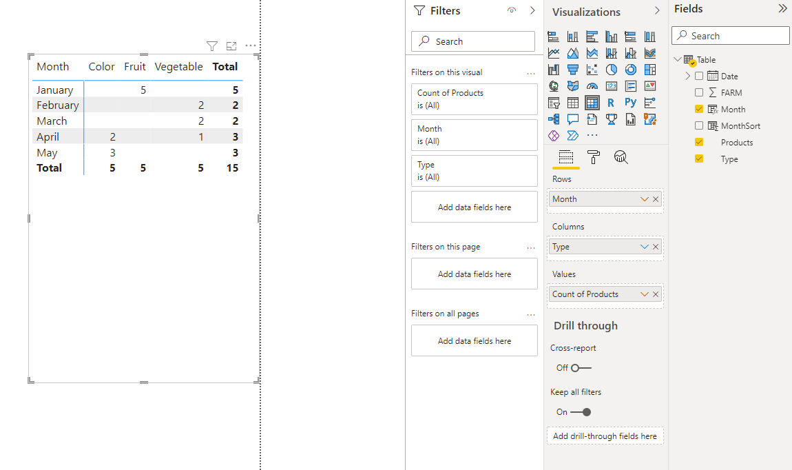Switch to the Format paint roller tab

click(x=594, y=157)
